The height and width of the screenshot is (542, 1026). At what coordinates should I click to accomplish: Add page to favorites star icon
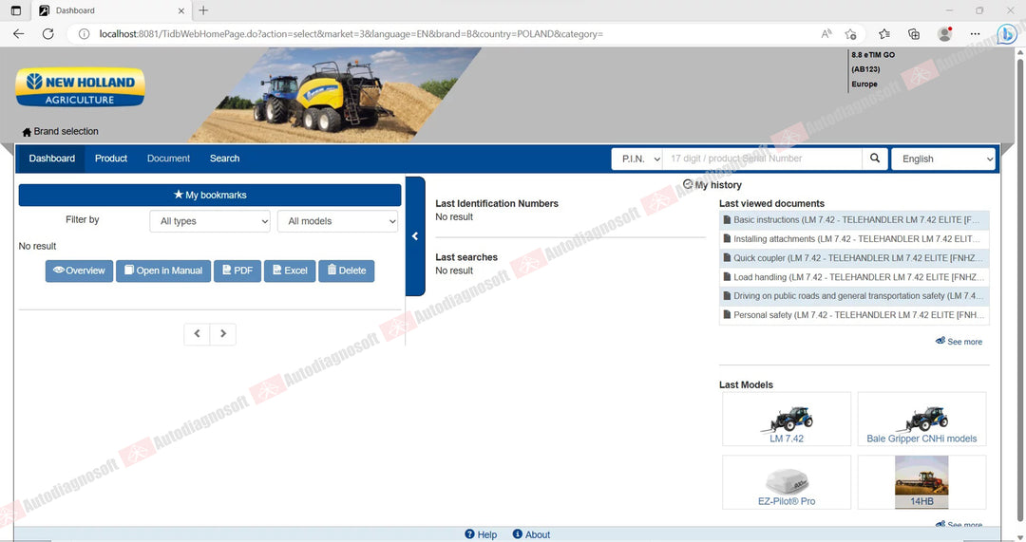click(x=850, y=33)
